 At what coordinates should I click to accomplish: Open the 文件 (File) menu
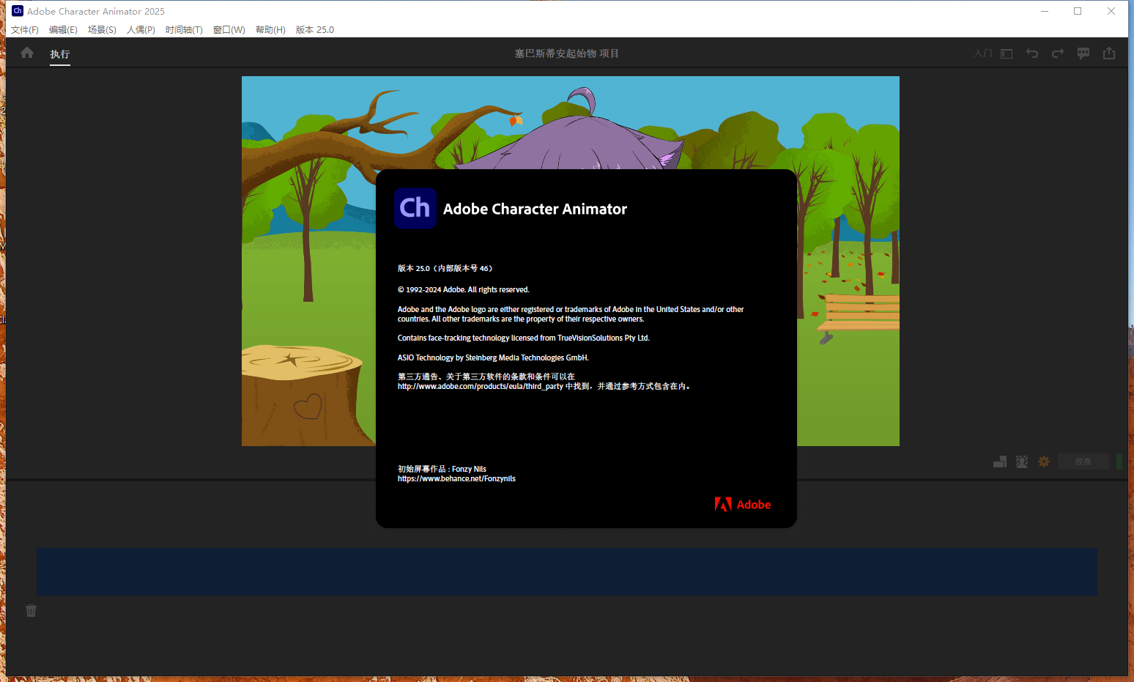[x=24, y=29]
